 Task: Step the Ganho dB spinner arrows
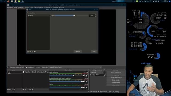click(x=96, y=15)
